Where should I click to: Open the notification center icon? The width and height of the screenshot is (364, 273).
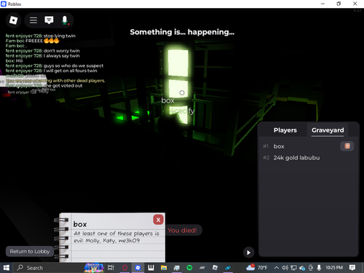coord(352,268)
